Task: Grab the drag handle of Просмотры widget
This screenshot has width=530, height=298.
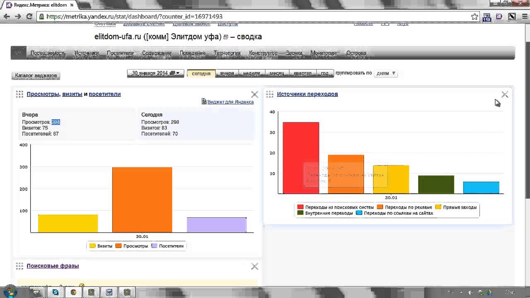Action: point(19,94)
